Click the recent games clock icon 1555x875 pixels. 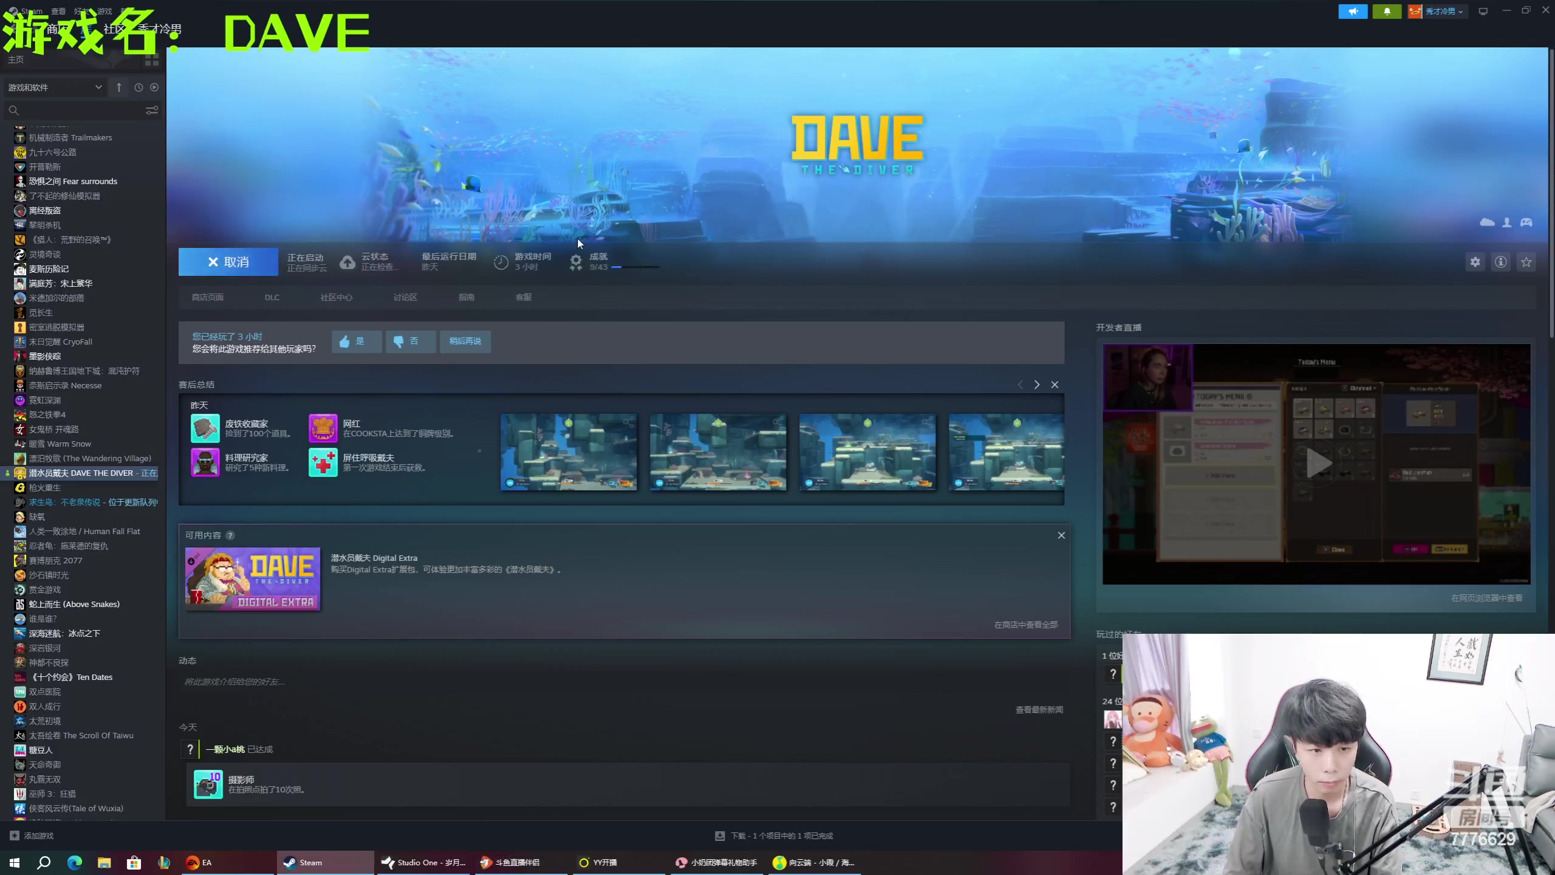coord(138,87)
